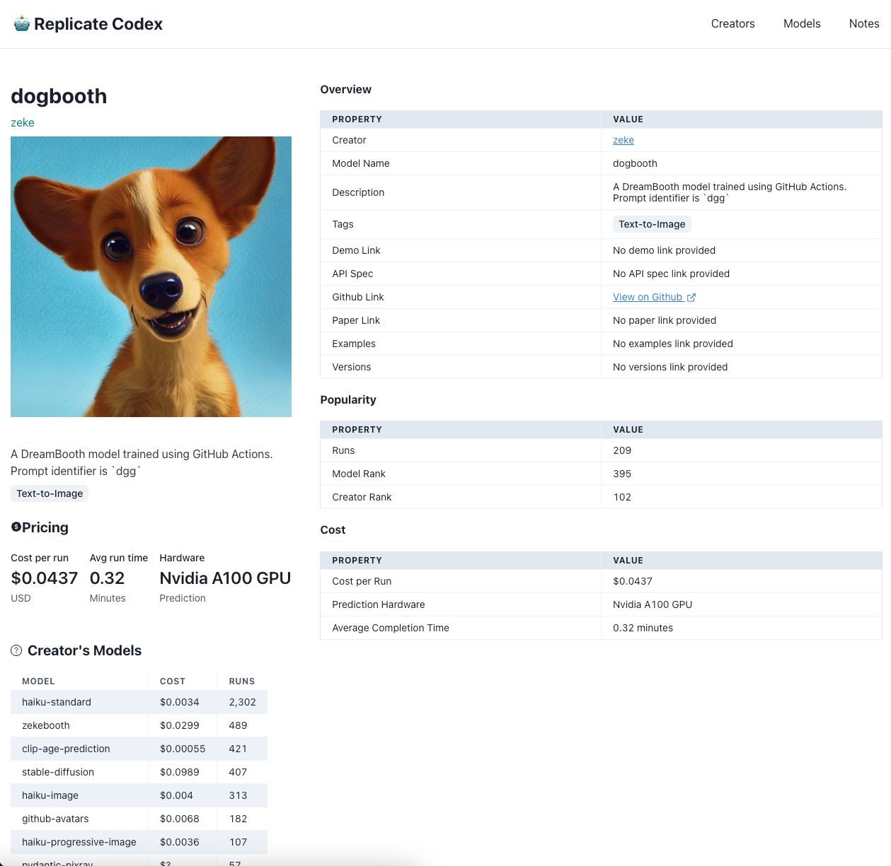Click the github-avatars row in the models table
891x866 pixels.
click(x=54, y=819)
